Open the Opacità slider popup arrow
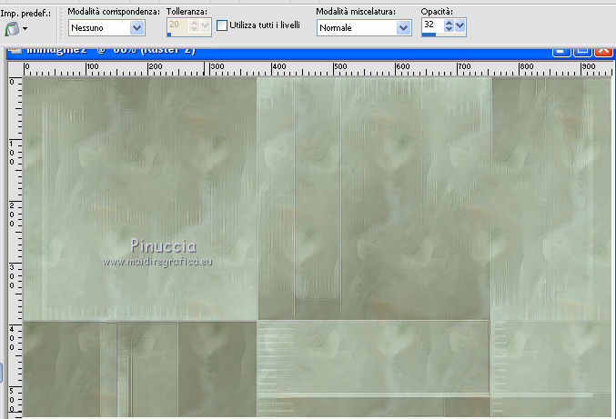The width and height of the screenshot is (616, 419). (460, 25)
